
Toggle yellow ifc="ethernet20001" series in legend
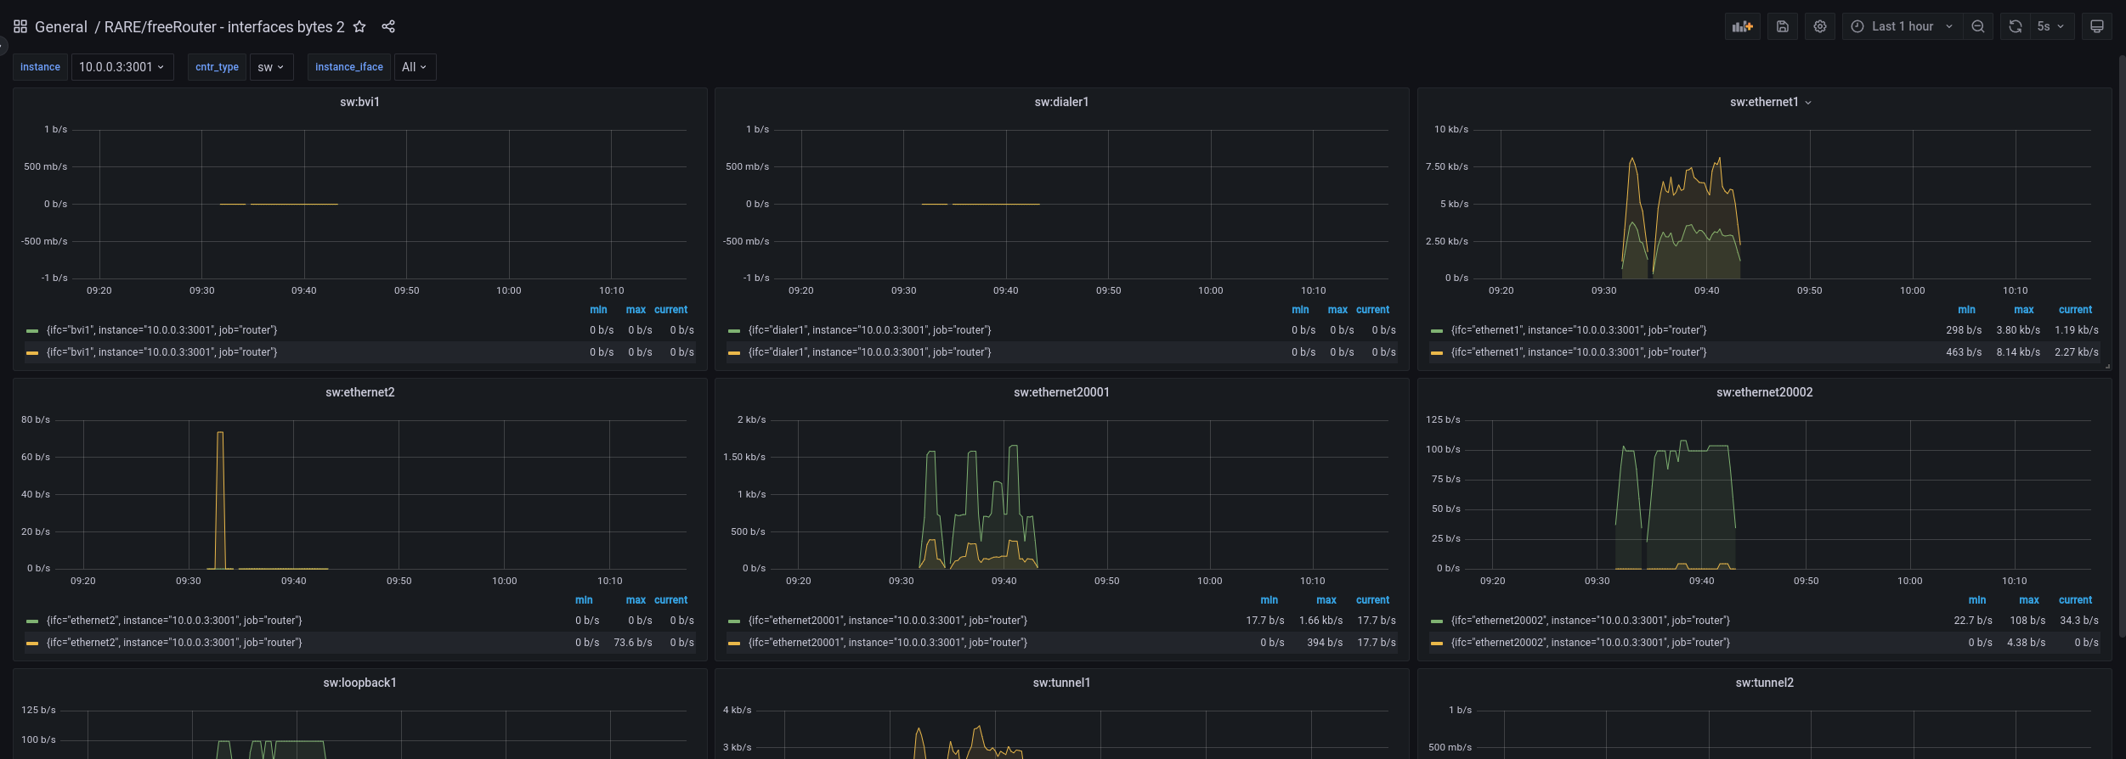tap(888, 643)
